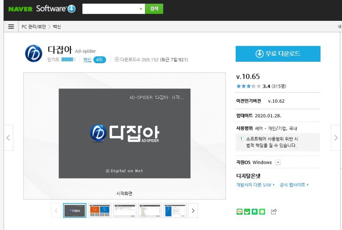Open 개발사의 다른 S/W link

pos(255,185)
